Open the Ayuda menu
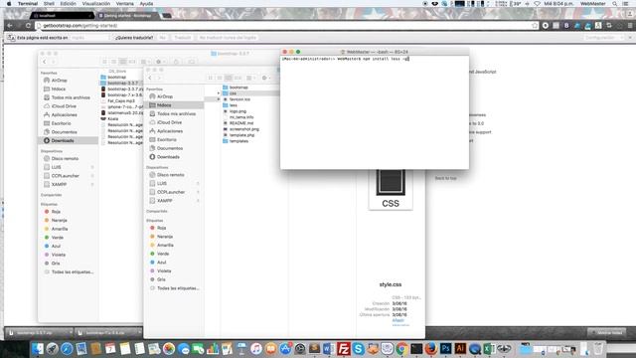The image size is (636, 358). tap(146, 3)
